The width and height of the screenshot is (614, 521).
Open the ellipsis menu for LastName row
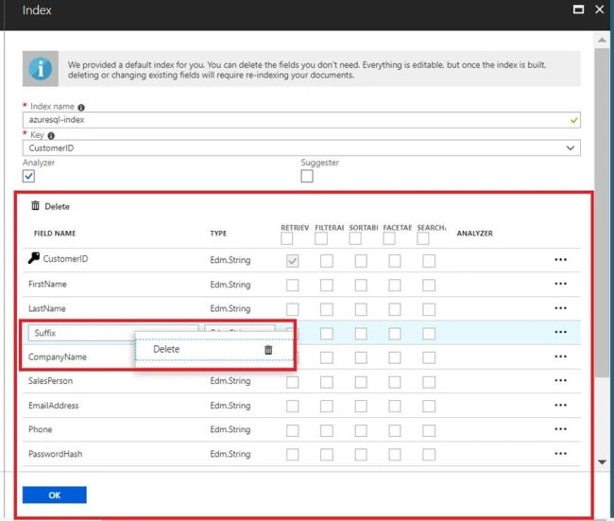[560, 308]
